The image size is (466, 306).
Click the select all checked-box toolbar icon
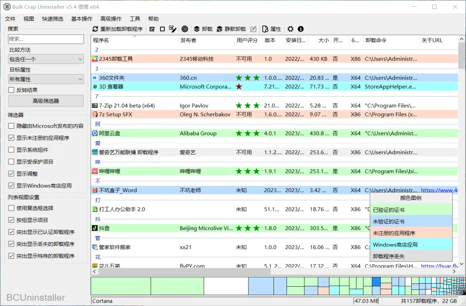point(152,29)
